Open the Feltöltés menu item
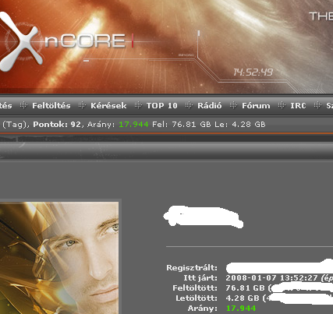The height and width of the screenshot is (314, 333). (51, 106)
